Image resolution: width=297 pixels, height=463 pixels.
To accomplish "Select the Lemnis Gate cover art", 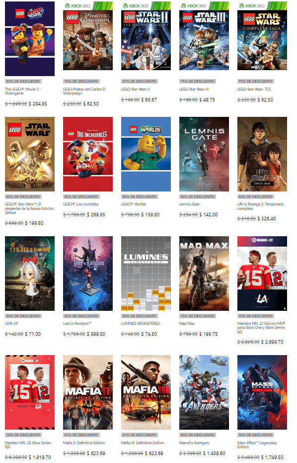I will (x=204, y=154).
